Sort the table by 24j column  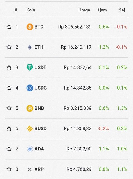click(122, 10)
